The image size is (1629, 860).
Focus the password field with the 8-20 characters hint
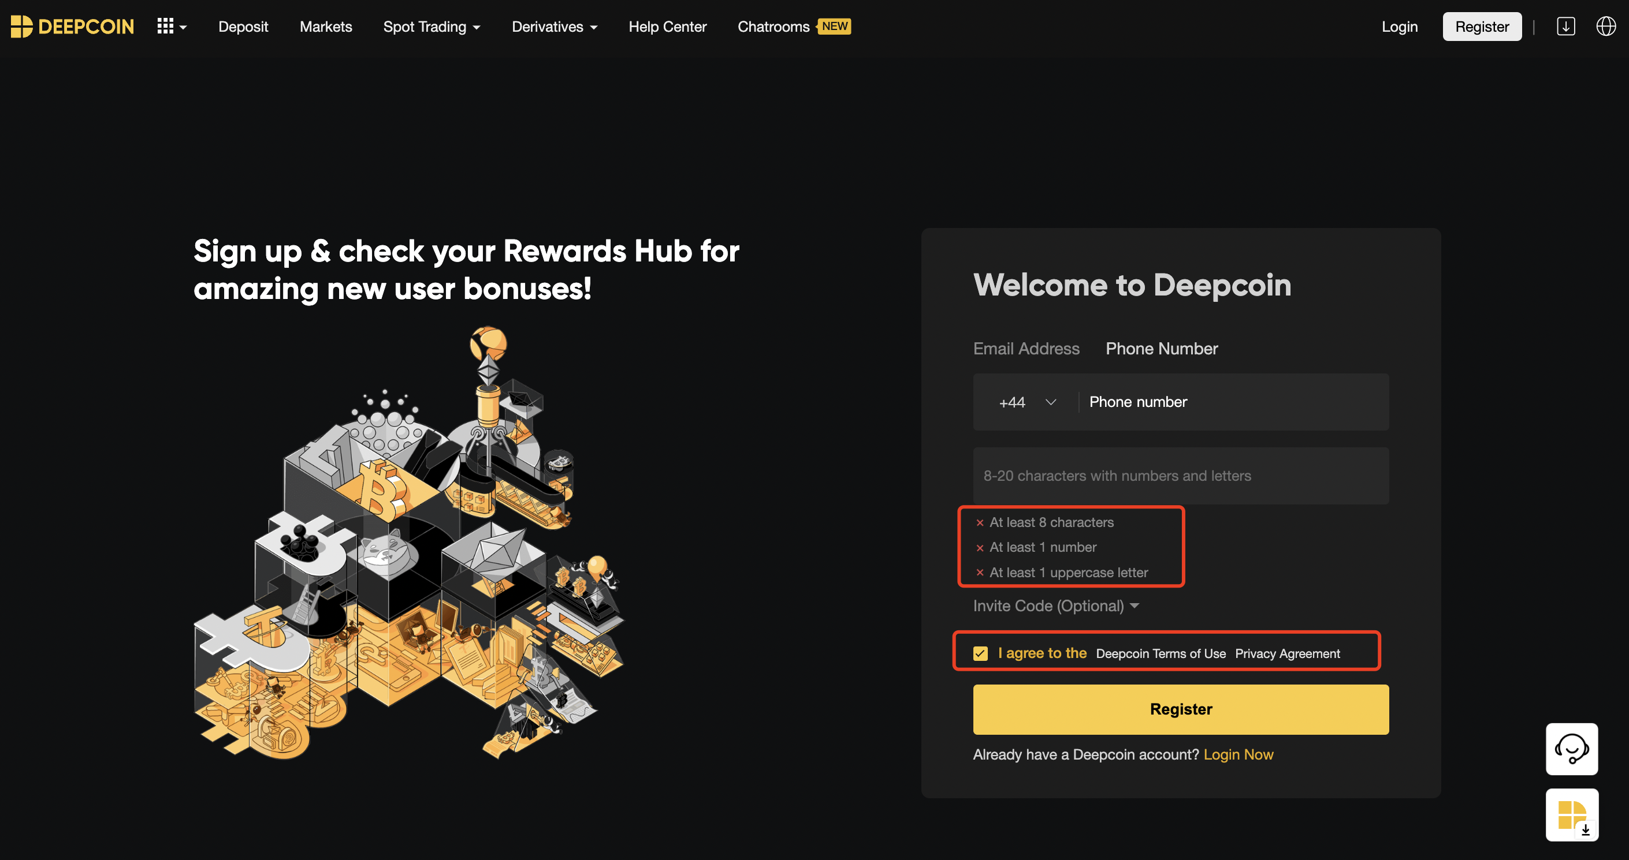click(1181, 476)
